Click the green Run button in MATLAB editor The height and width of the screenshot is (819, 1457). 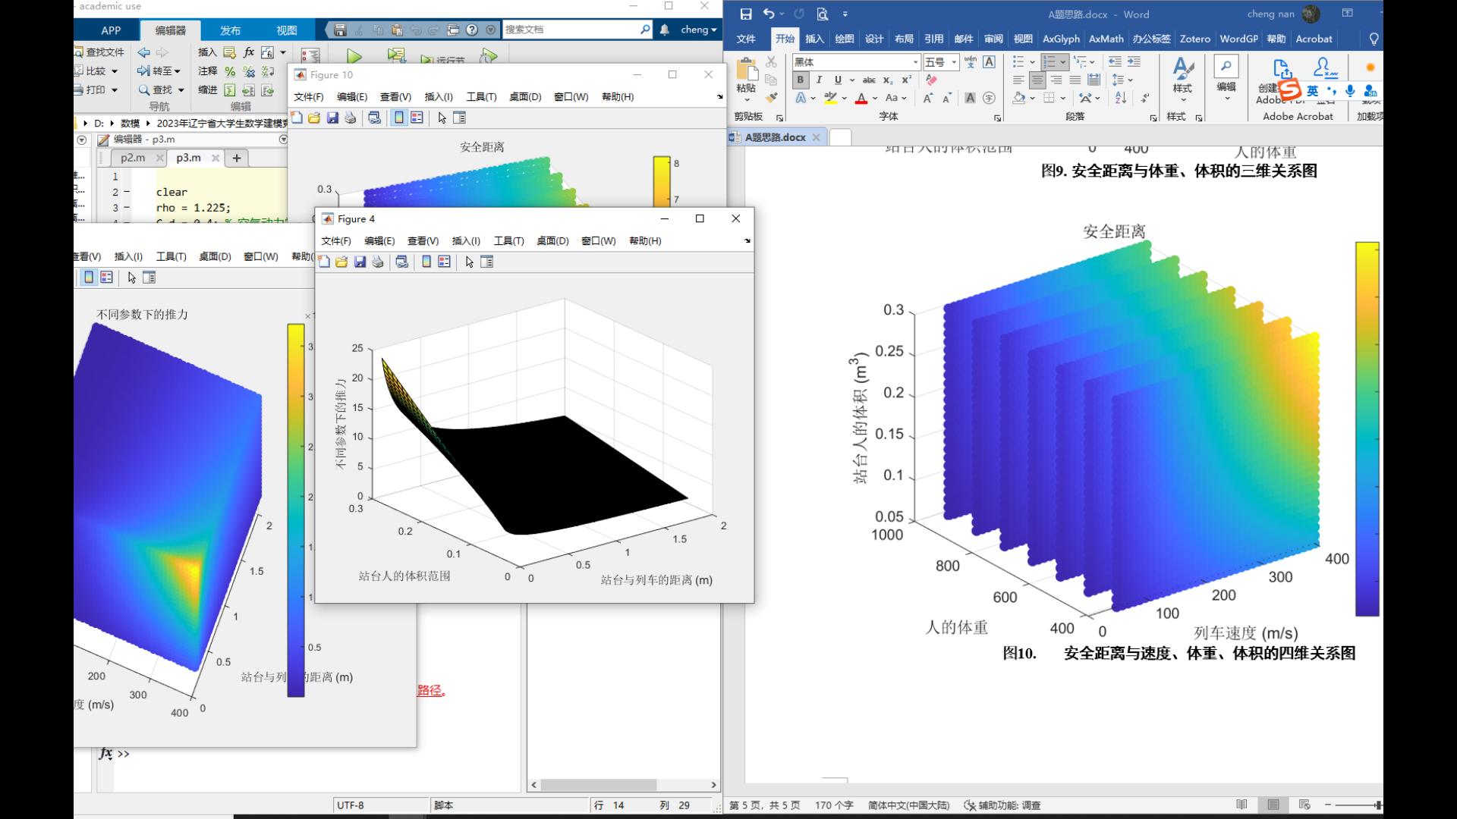coord(354,56)
